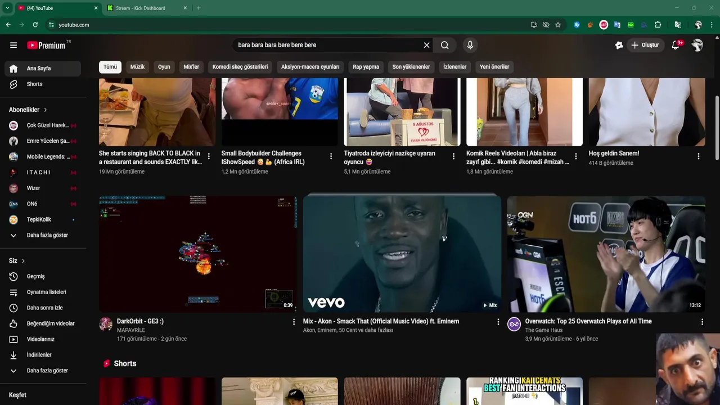Image resolution: width=720 pixels, height=405 pixels.
Task: Open options for Tiyatroda izleyiciyi short
Action: click(x=453, y=156)
